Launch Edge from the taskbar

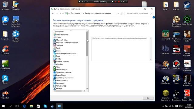pos(24,106)
